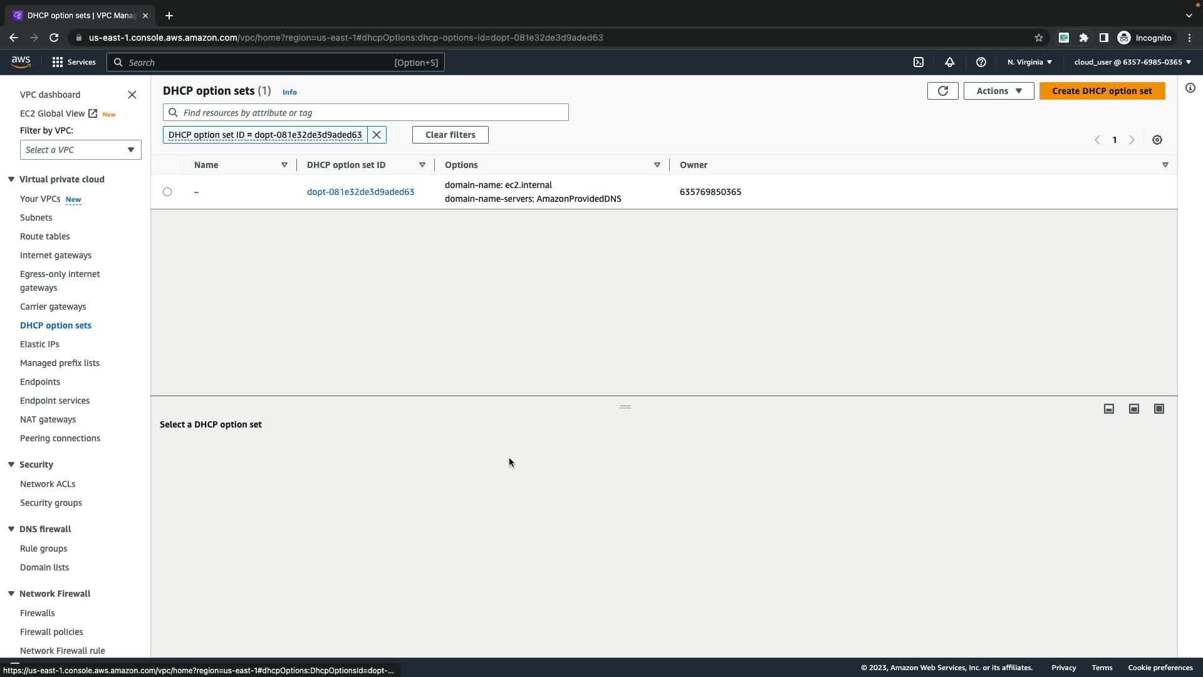Click Create DHCP option set button
Image resolution: width=1203 pixels, height=677 pixels.
click(1101, 91)
